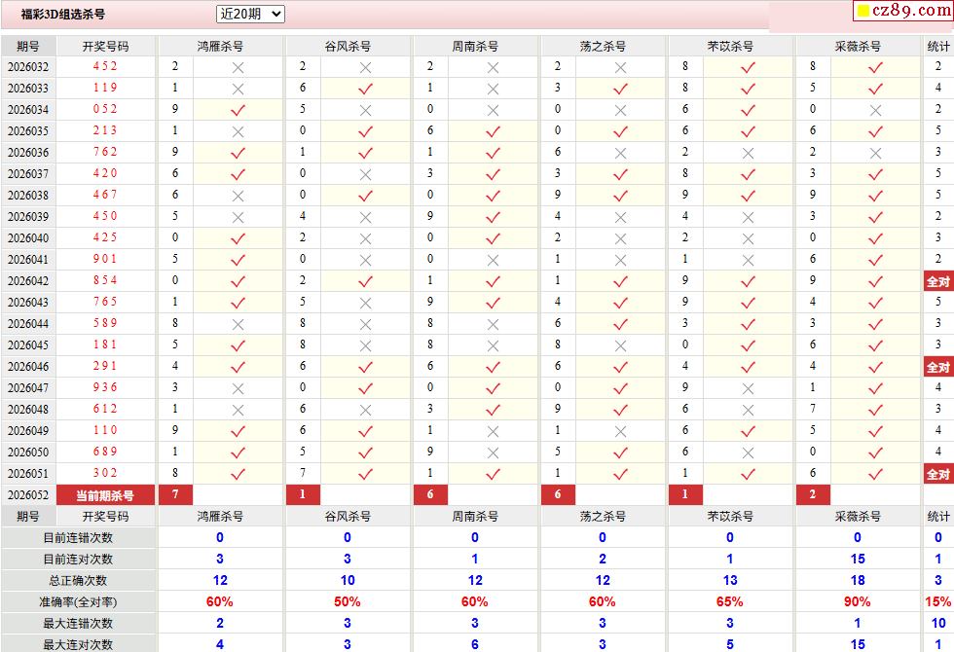The height and width of the screenshot is (652, 954).
Task: Click the cross mark for 采薇杀号 in row 2026036
Action: pyautogui.click(x=875, y=154)
